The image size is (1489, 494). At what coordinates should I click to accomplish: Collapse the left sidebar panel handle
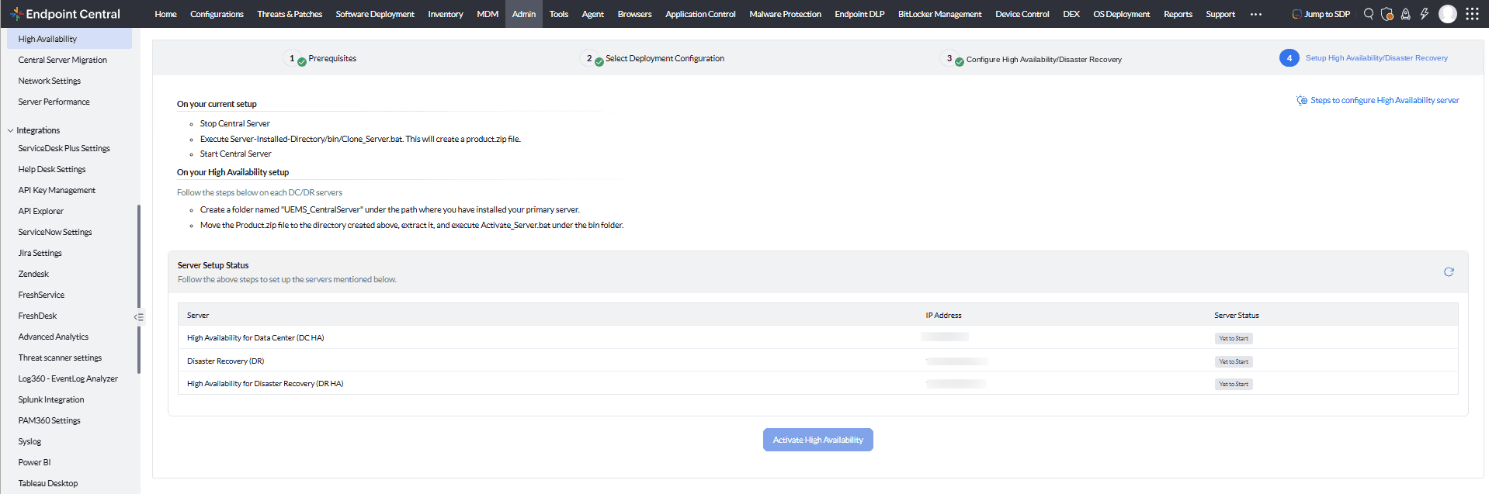click(139, 316)
